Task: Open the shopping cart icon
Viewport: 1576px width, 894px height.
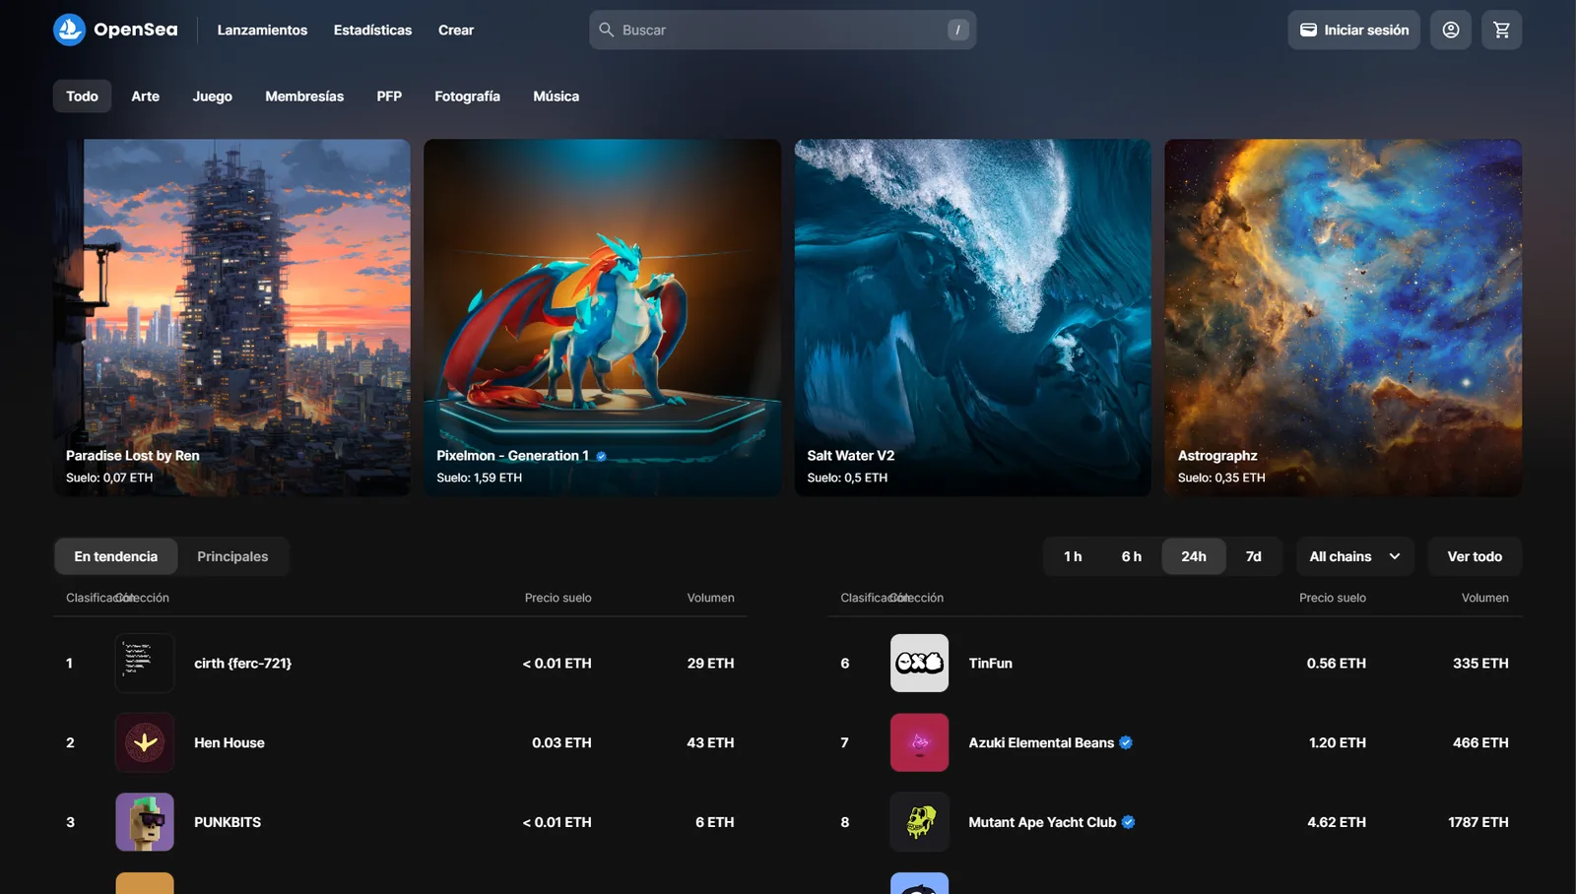Action: tap(1501, 30)
